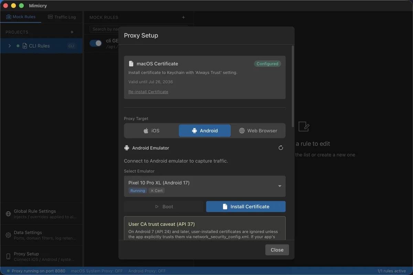The width and height of the screenshot is (413, 275).
Task: Click the Global Rule Settings globe icon
Action: [8, 214]
